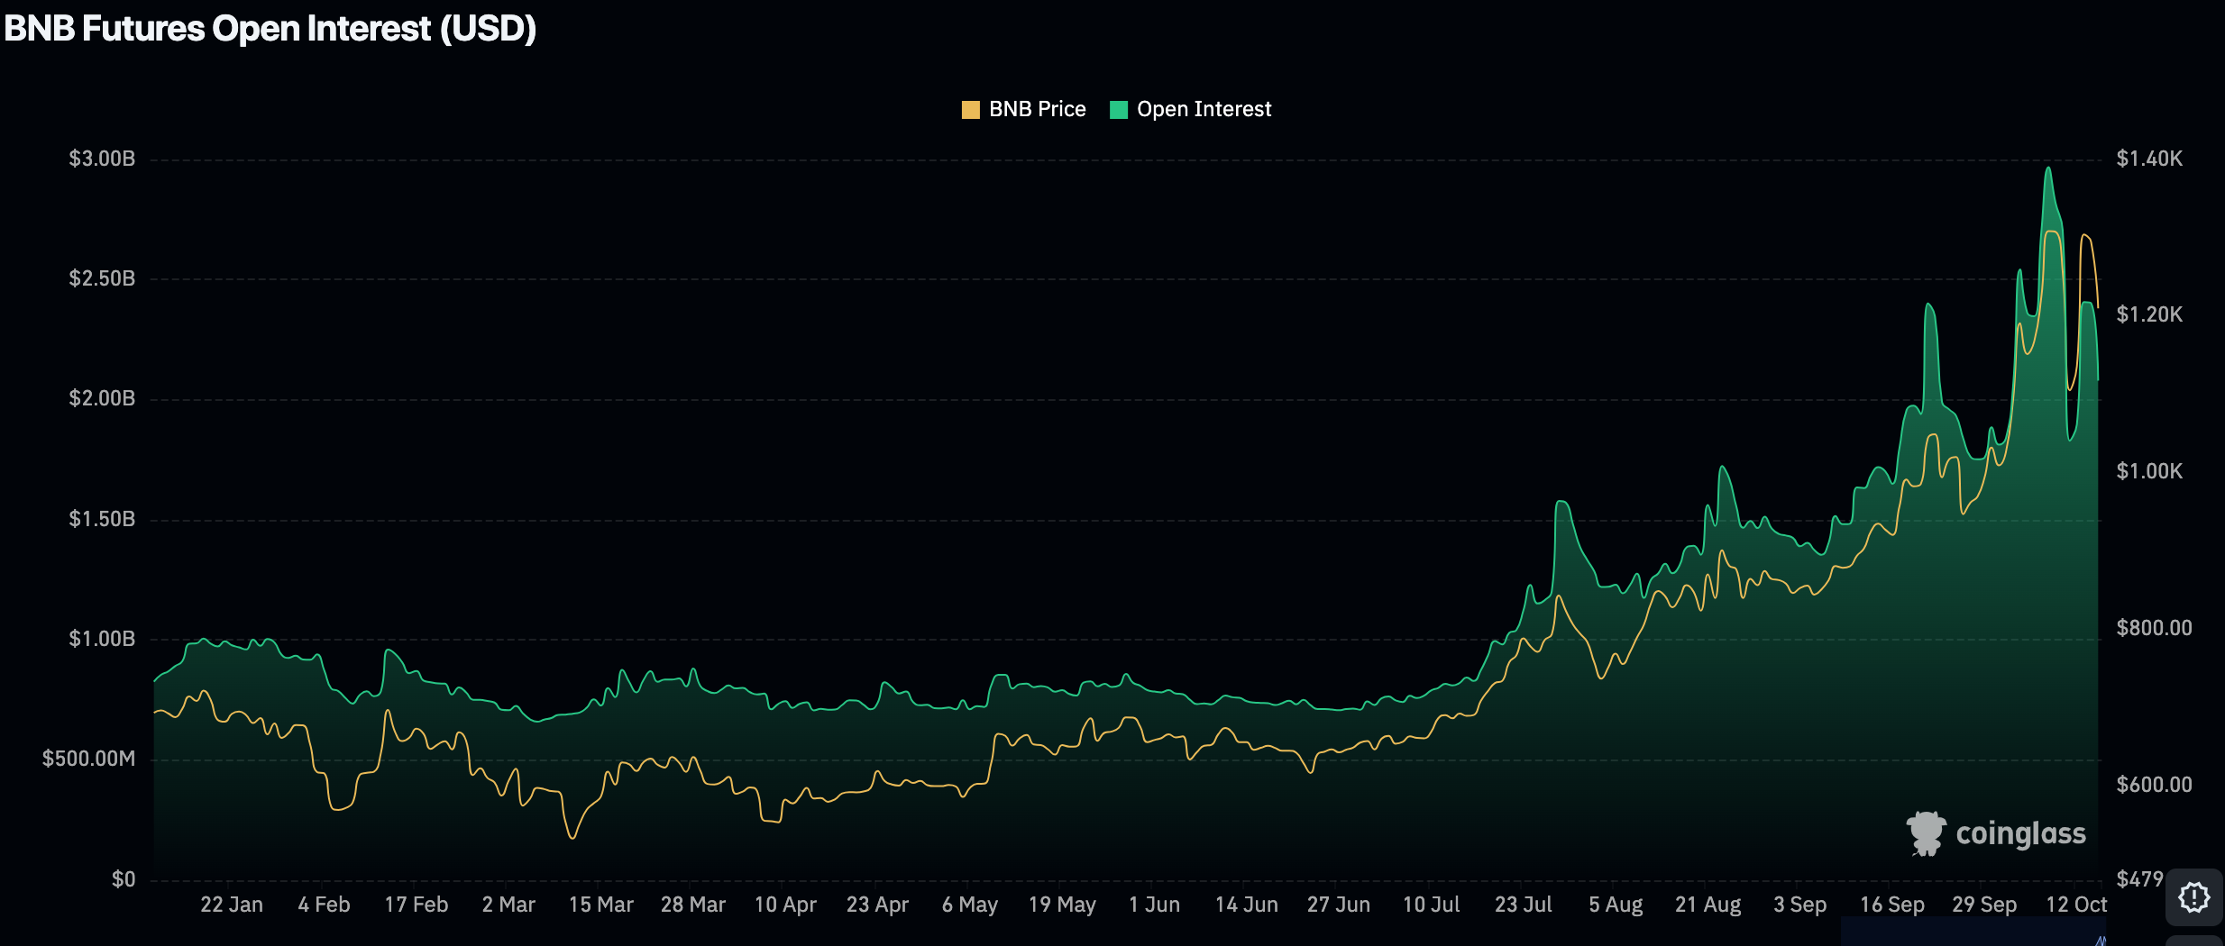Image resolution: width=2225 pixels, height=946 pixels.
Task: Click the open interest peak near $3.00B
Action: tap(2048, 168)
